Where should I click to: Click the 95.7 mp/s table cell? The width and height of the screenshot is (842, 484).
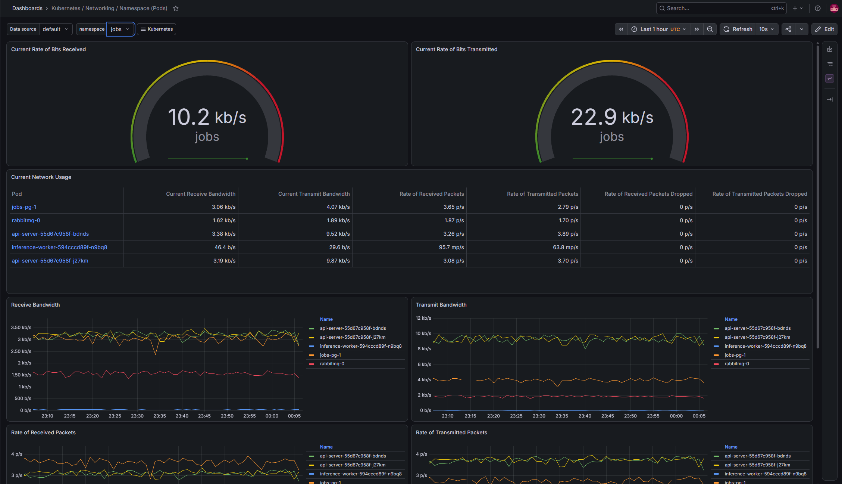pyautogui.click(x=409, y=247)
